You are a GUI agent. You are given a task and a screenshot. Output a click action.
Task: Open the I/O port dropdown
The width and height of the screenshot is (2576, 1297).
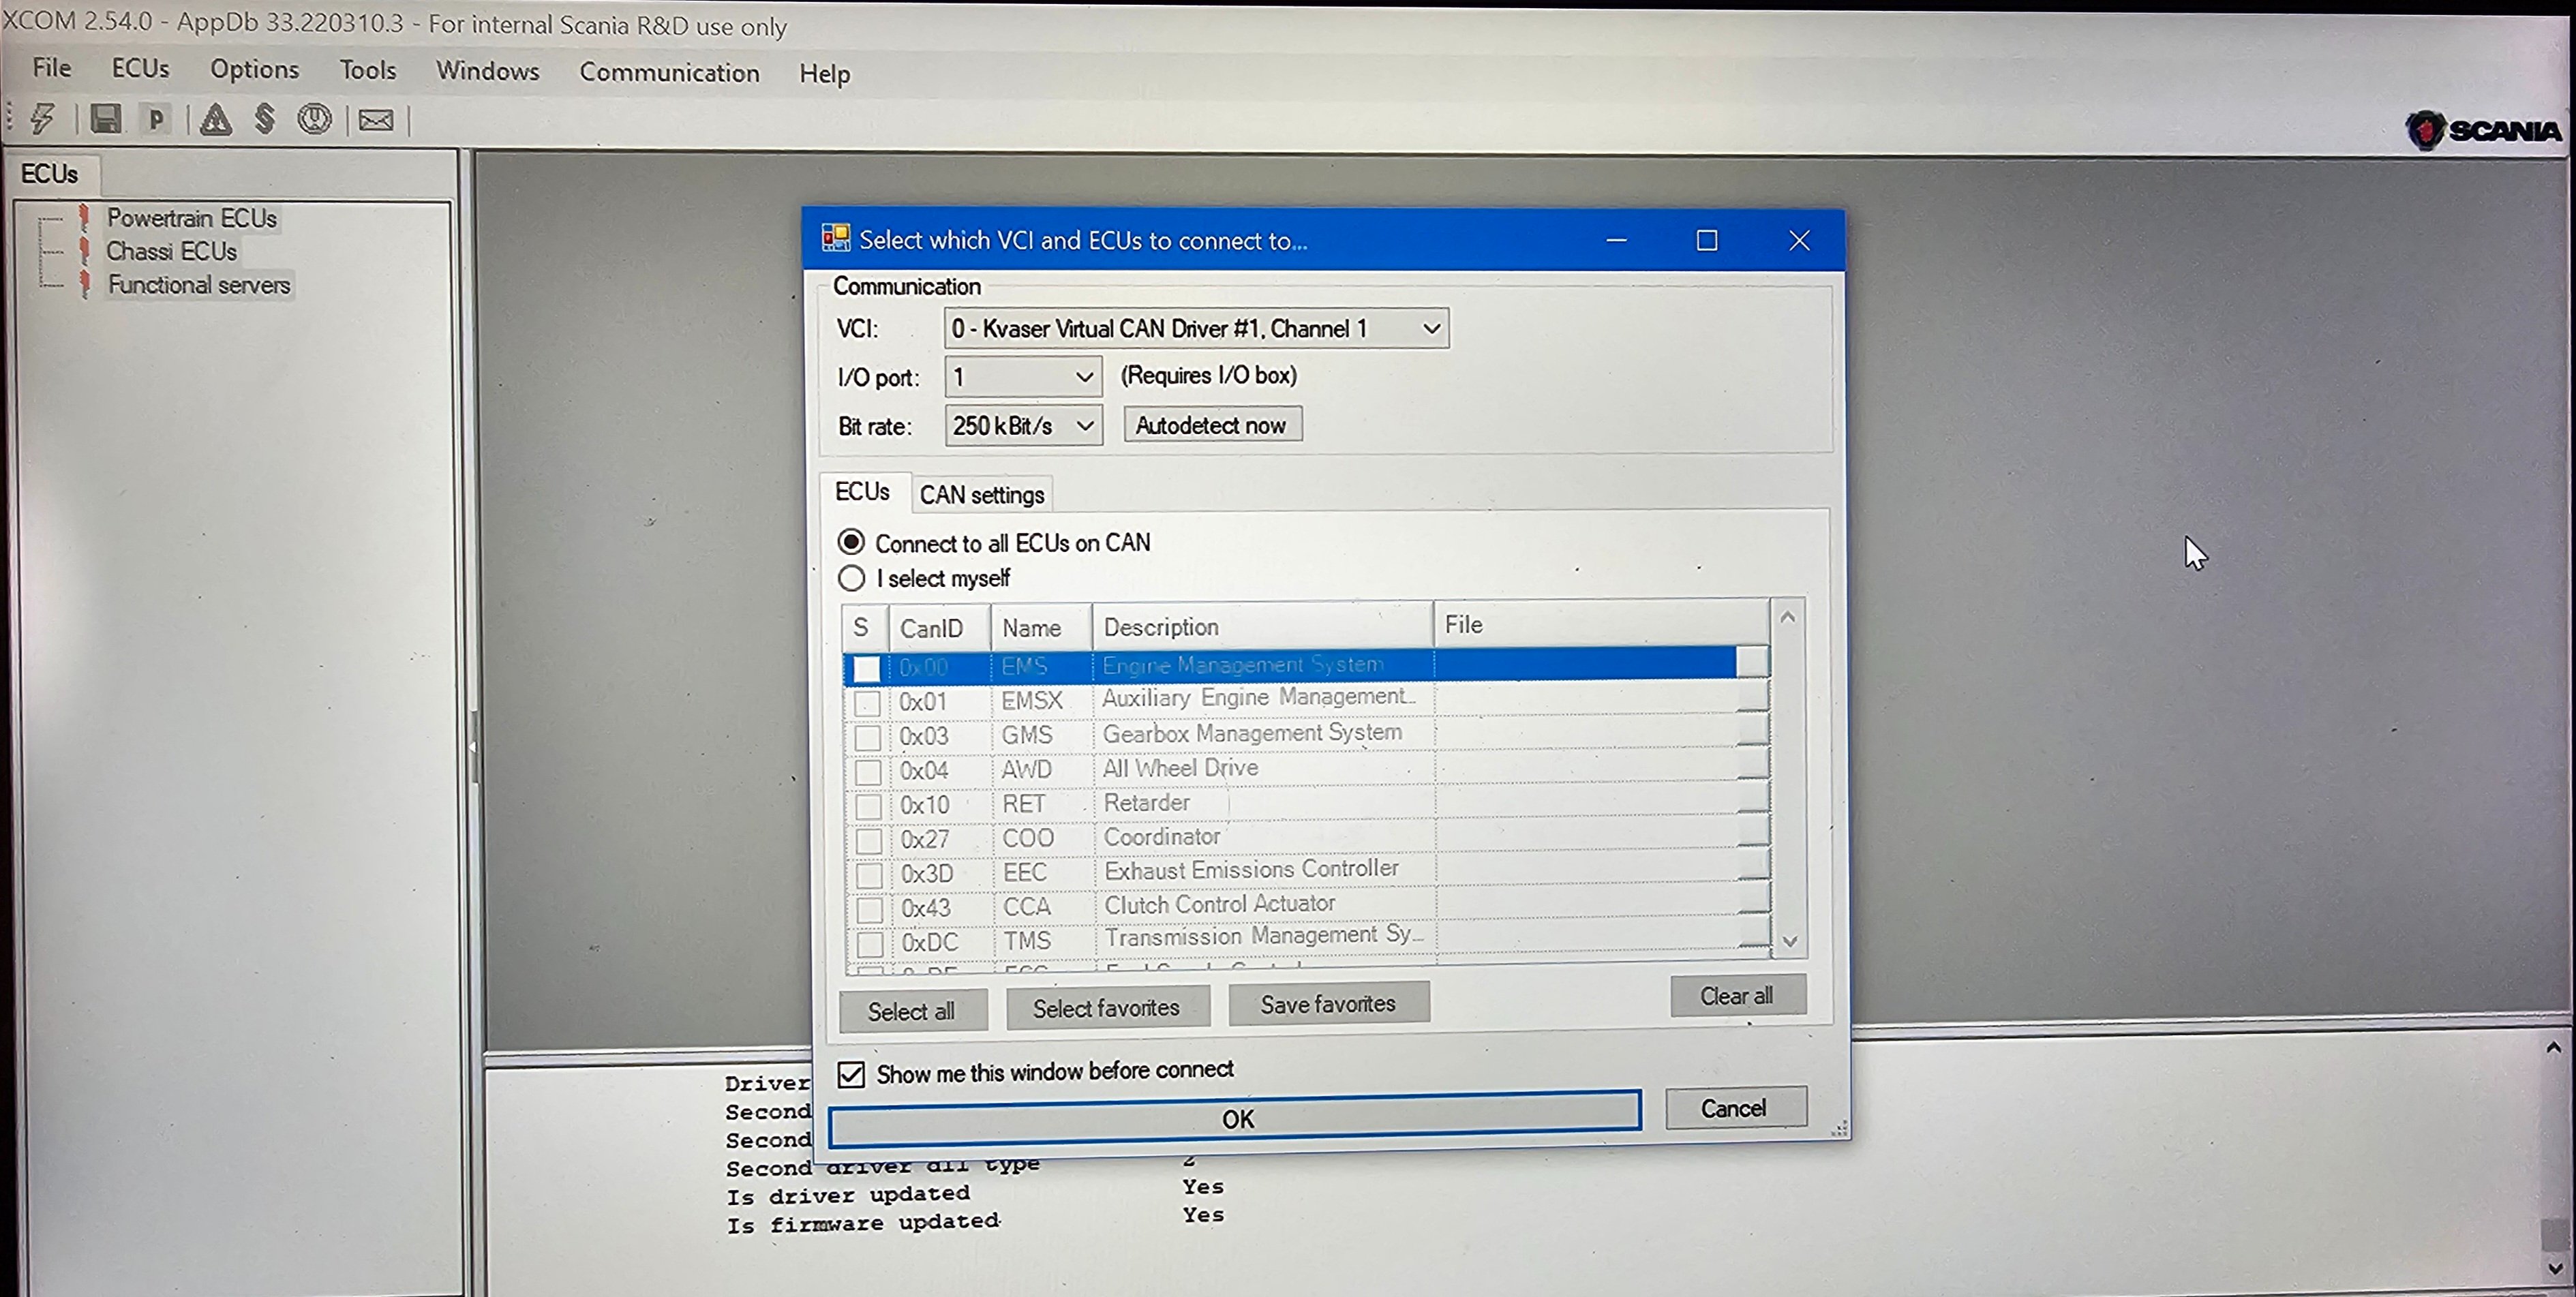point(1084,377)
